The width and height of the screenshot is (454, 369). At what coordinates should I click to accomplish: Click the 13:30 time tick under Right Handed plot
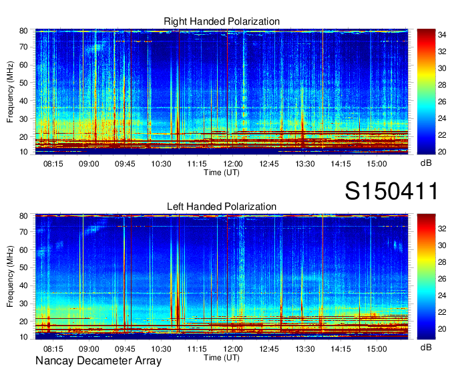pos(305,164)
